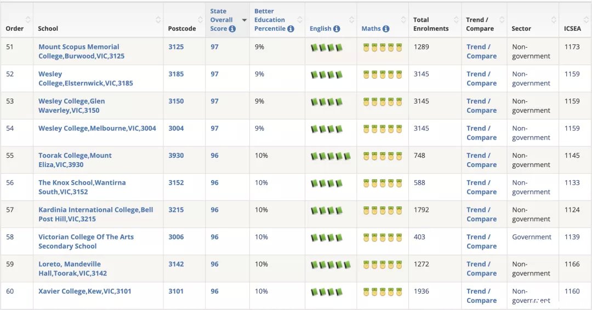Click the info icon next to State Overall Score

[x=232, y=28]
